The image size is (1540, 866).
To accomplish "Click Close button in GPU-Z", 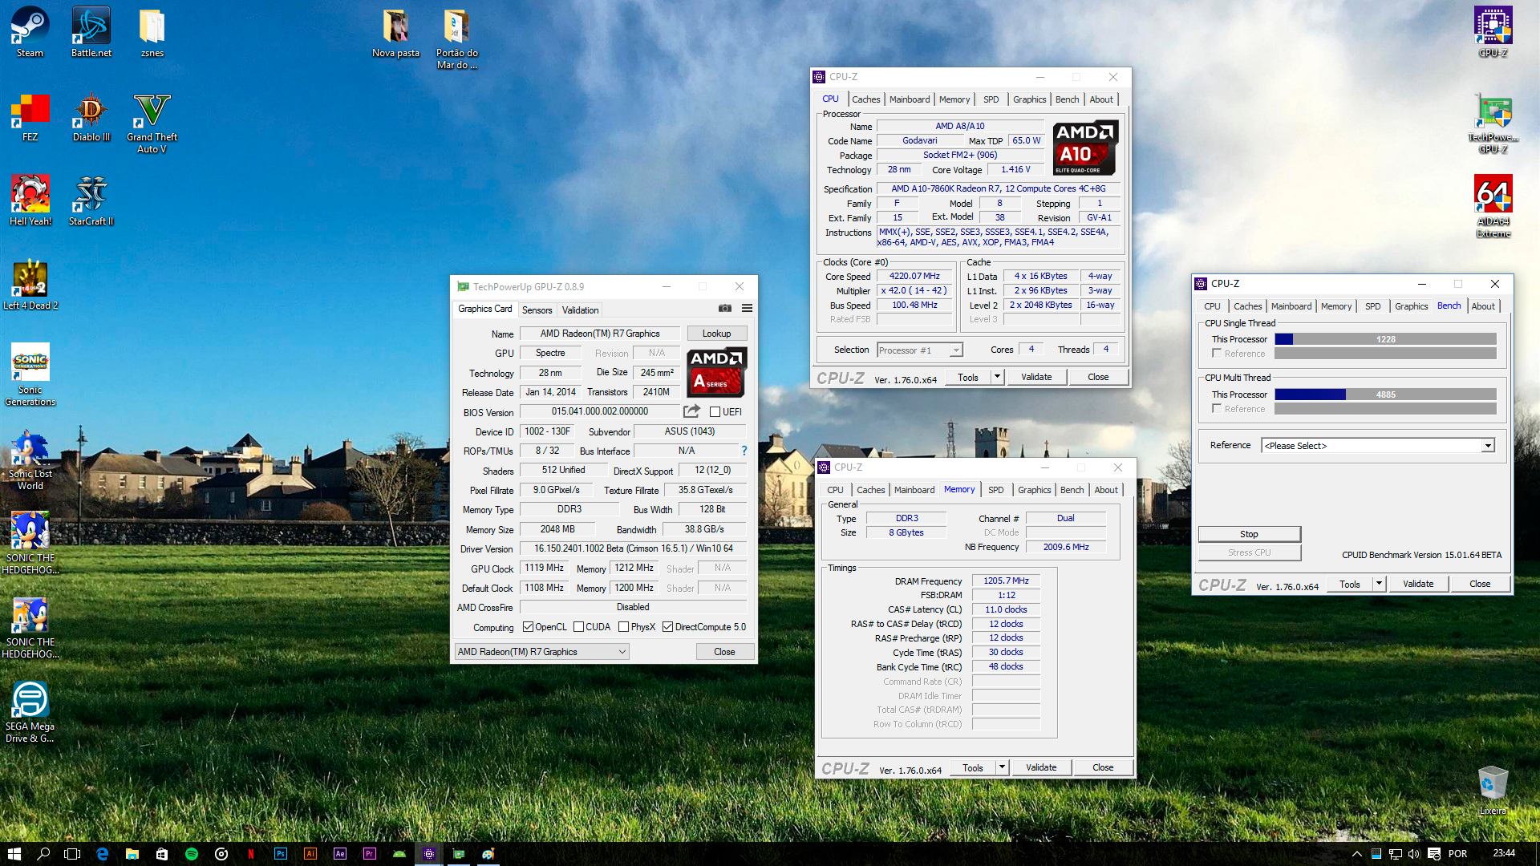I will point(724,652).
